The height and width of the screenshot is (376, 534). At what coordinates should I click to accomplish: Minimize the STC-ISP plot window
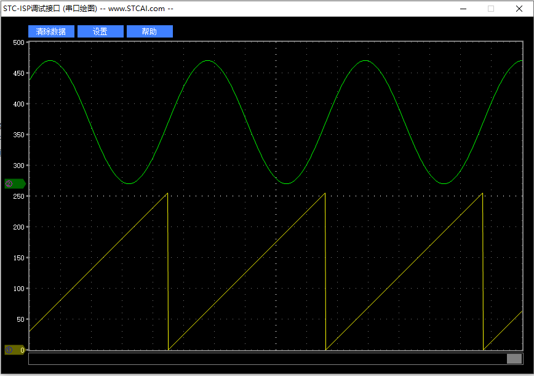click(x=463, y=9)
